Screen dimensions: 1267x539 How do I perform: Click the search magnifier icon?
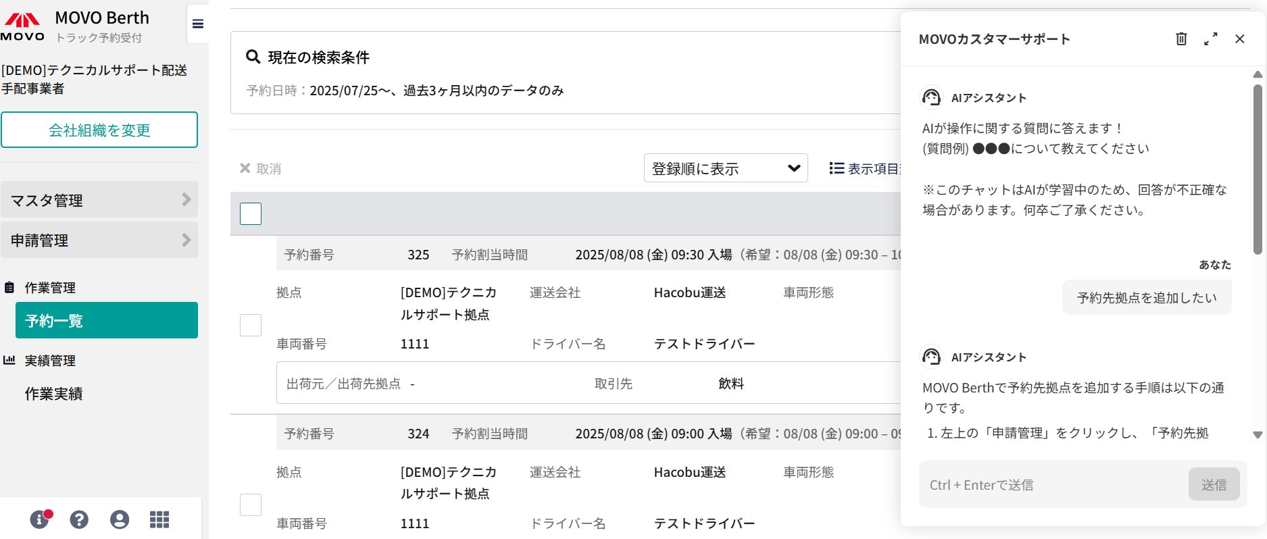253,57
